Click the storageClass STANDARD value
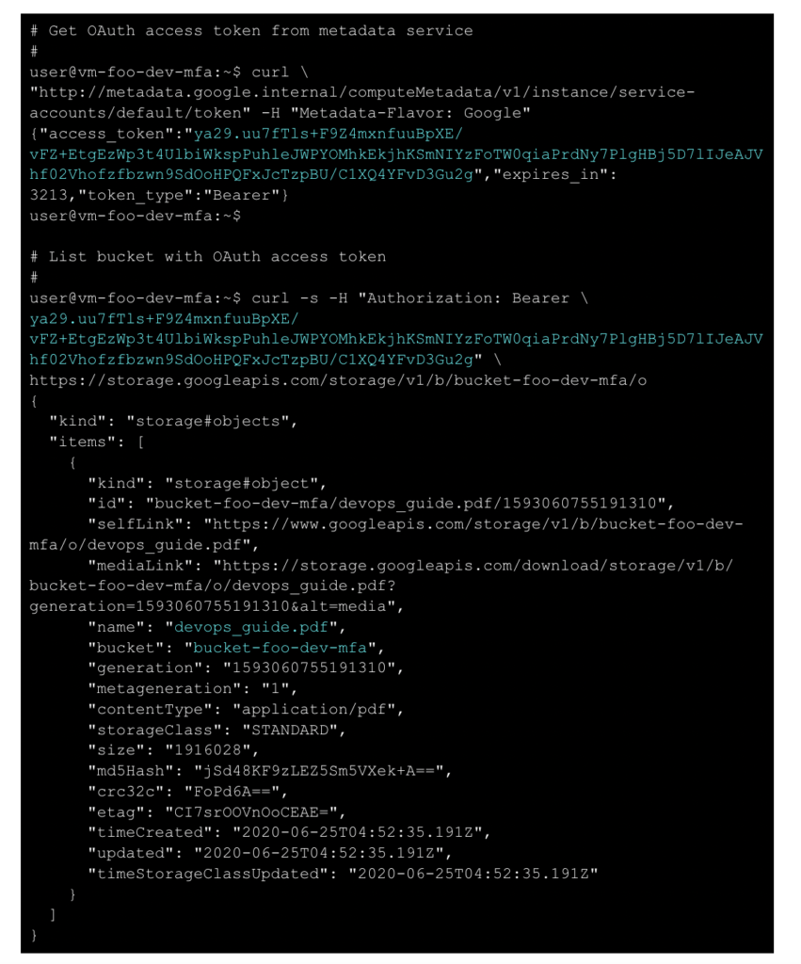Image resolution: width=801 pixels, height=964 pixels. click(290, 730)
